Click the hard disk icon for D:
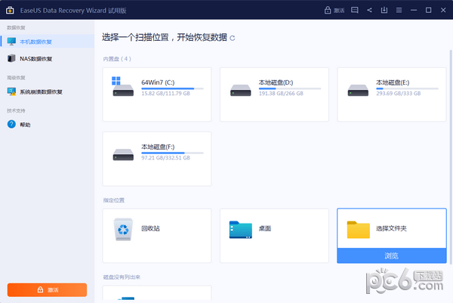Image resolution: width=453 pixels, height=303 pixels. point(240,90)
